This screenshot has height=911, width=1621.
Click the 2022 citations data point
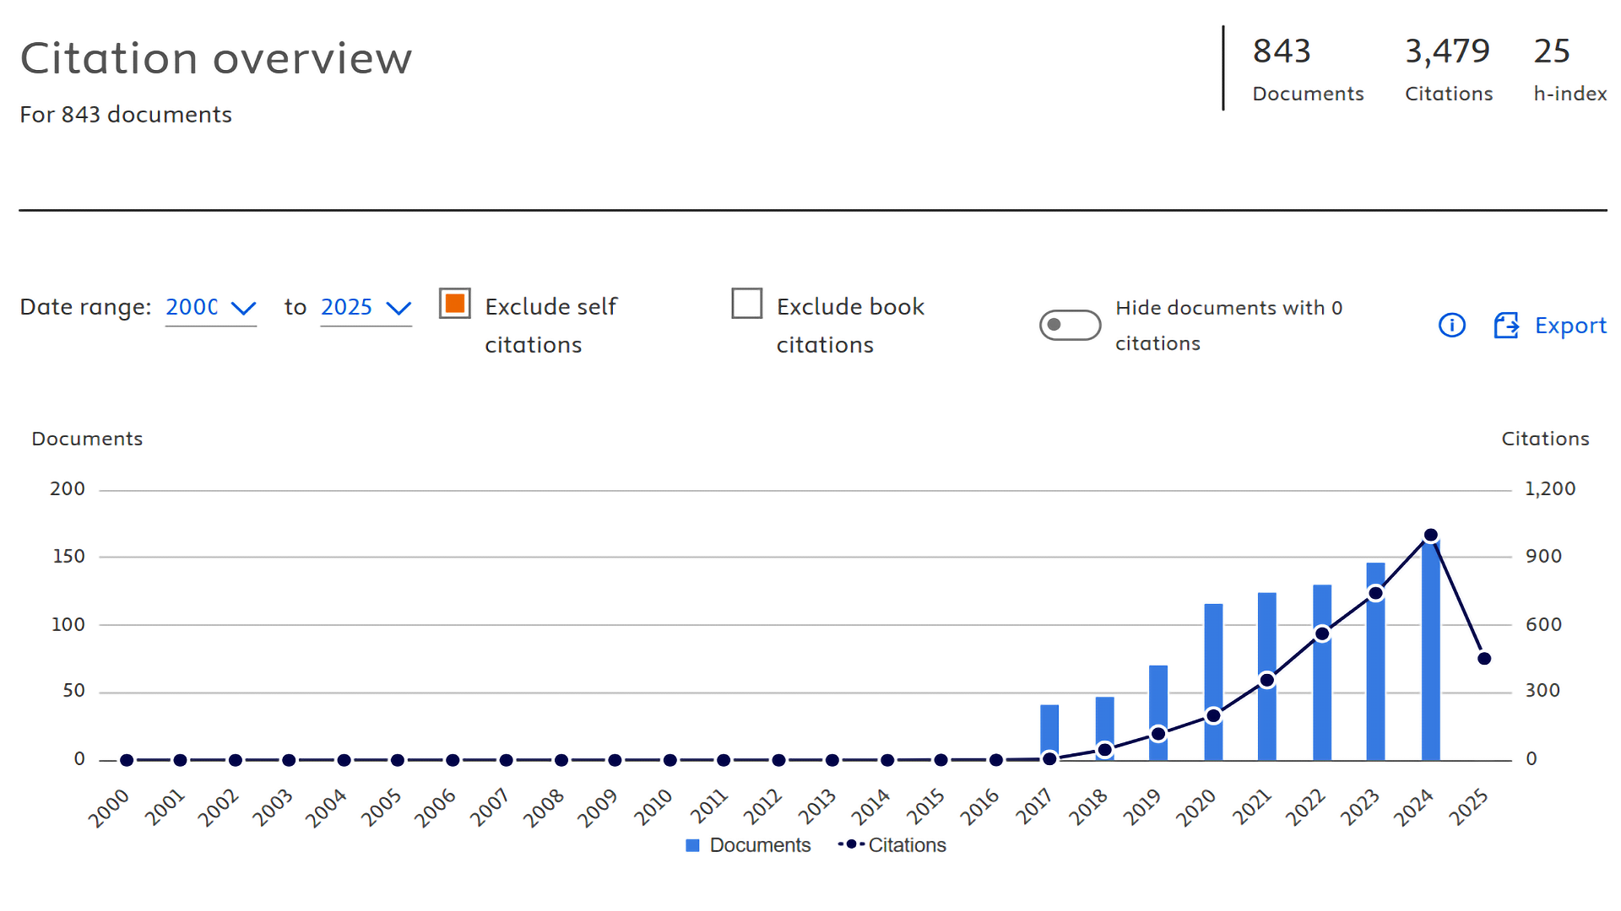[1322, 633]
